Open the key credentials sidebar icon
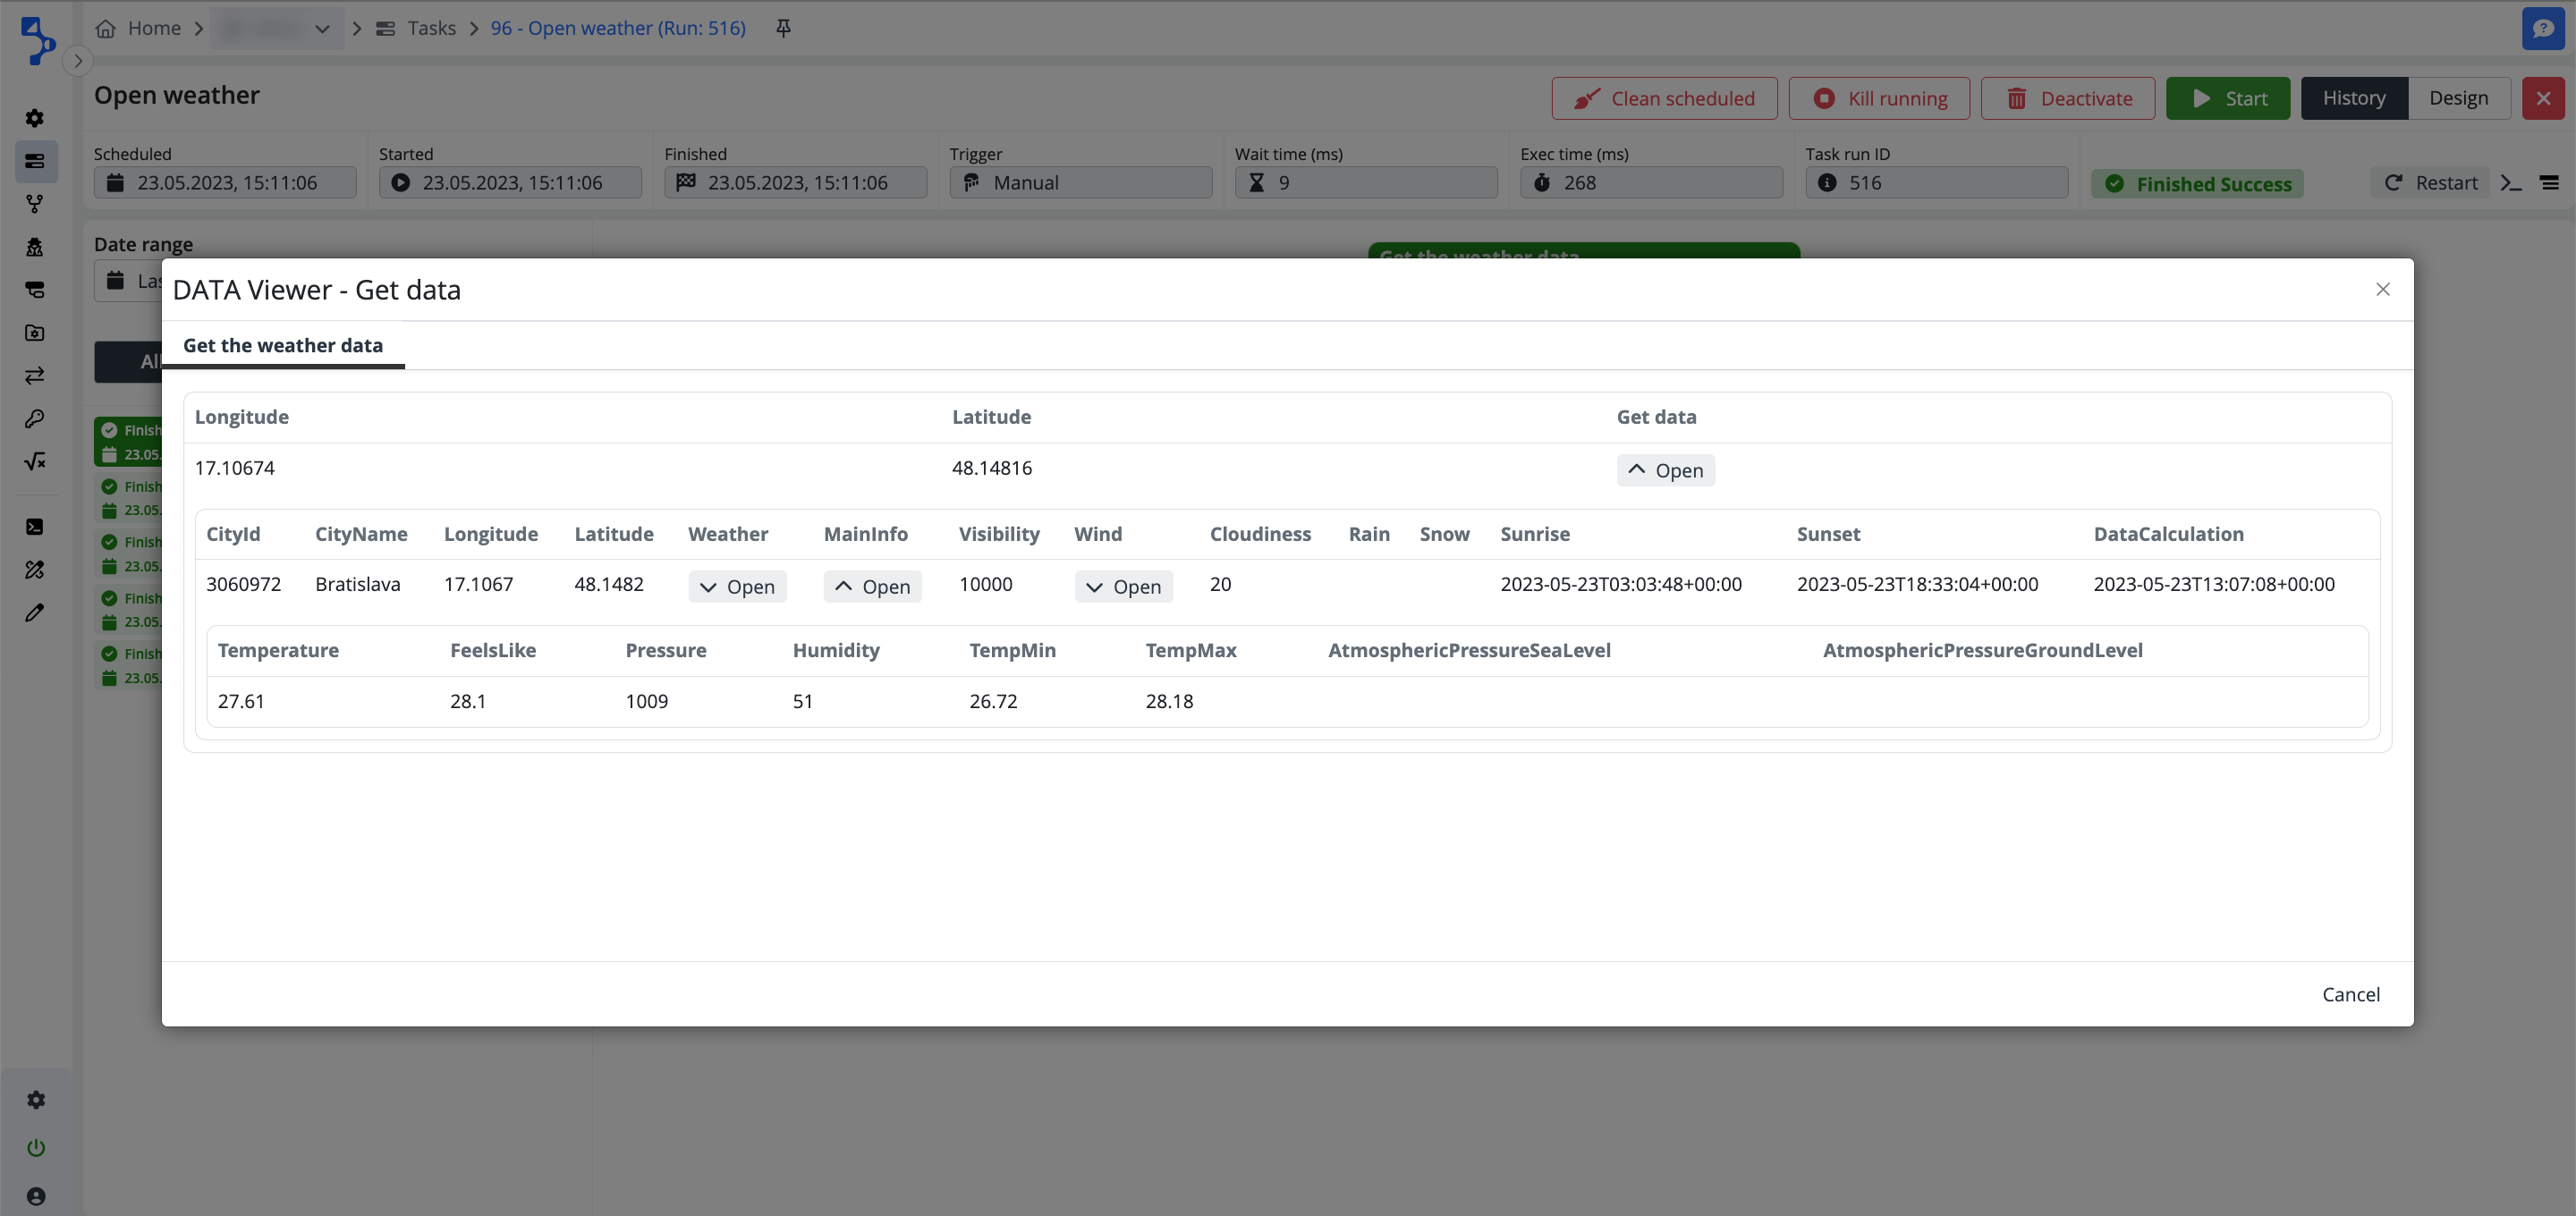 point(35,418)
